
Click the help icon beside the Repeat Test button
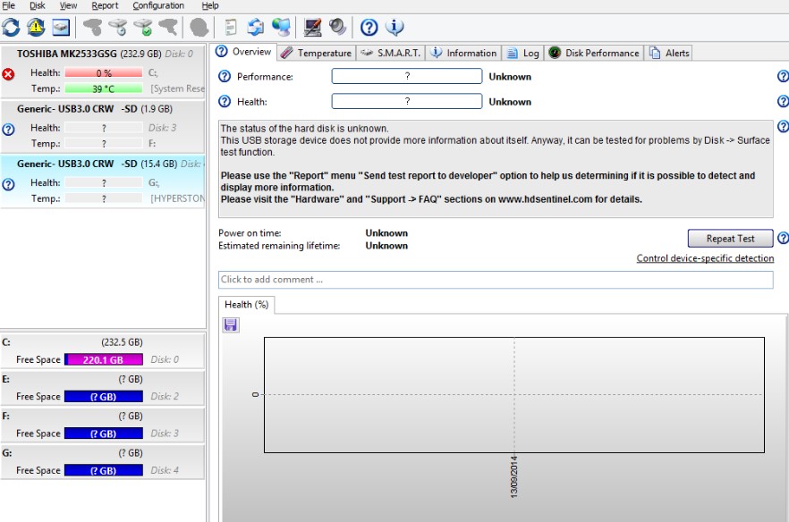pos(783,239)
